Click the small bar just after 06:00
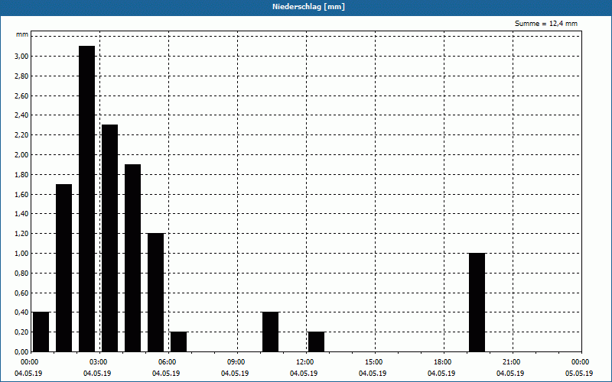612x382 pixels. click(x=179, y=342)
